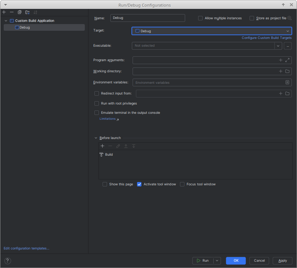Open the Target dropdown
Screen dimensions: 297x268
(x=211, y=31)
